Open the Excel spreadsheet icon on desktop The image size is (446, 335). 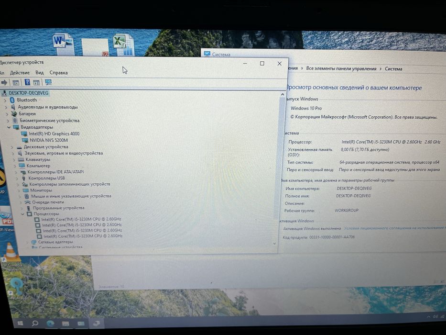pyautogui.click(x=124, y=45)
